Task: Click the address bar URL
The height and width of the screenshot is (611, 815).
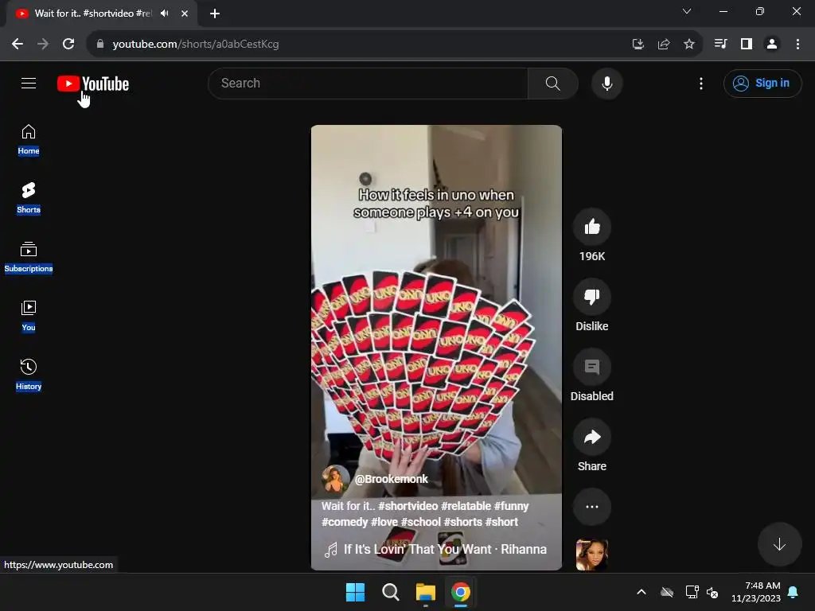Action: pyautogui.click(x=196, y=45)
